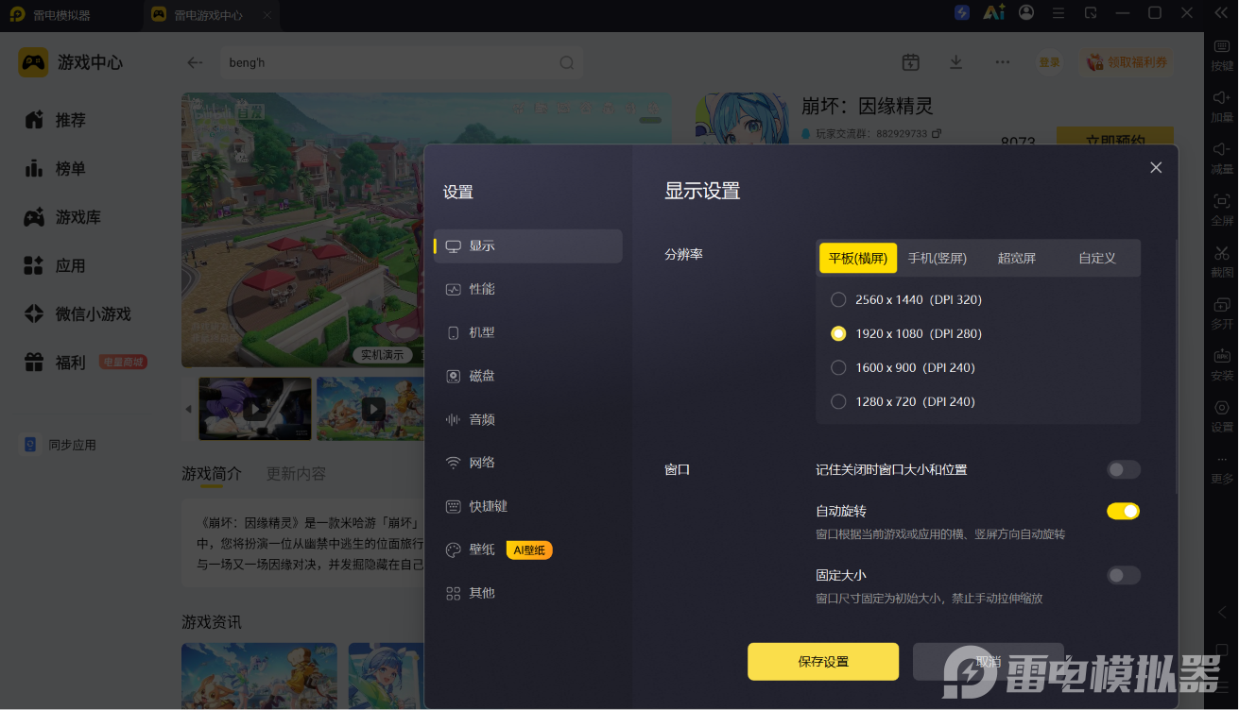The width and height of the screenshot is (1239, 710).
Task: Switch to 超宽屏 resolution tab
Action: [1017, 258]
